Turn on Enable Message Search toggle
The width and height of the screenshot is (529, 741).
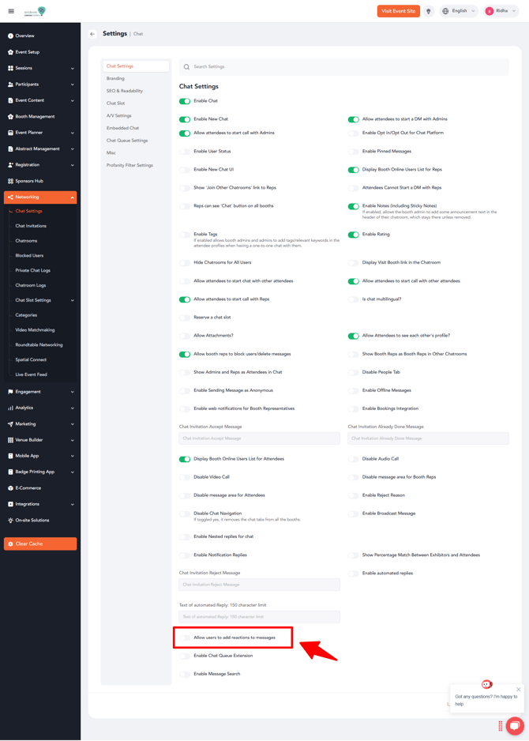pos(185,675)
